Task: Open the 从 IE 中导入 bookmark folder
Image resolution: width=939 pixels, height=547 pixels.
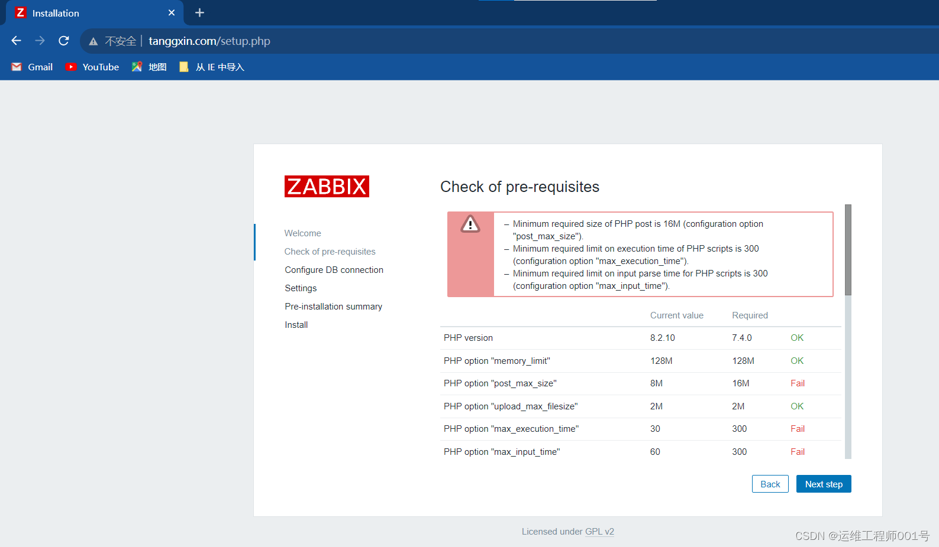Action: (211, 67)
